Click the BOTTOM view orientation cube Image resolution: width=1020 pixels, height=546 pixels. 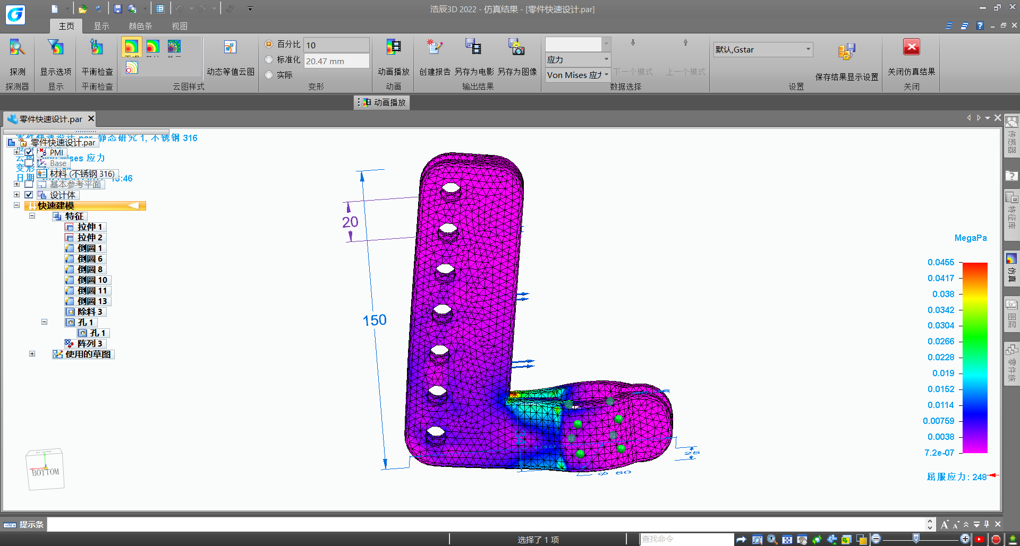[x=45, y=470]
